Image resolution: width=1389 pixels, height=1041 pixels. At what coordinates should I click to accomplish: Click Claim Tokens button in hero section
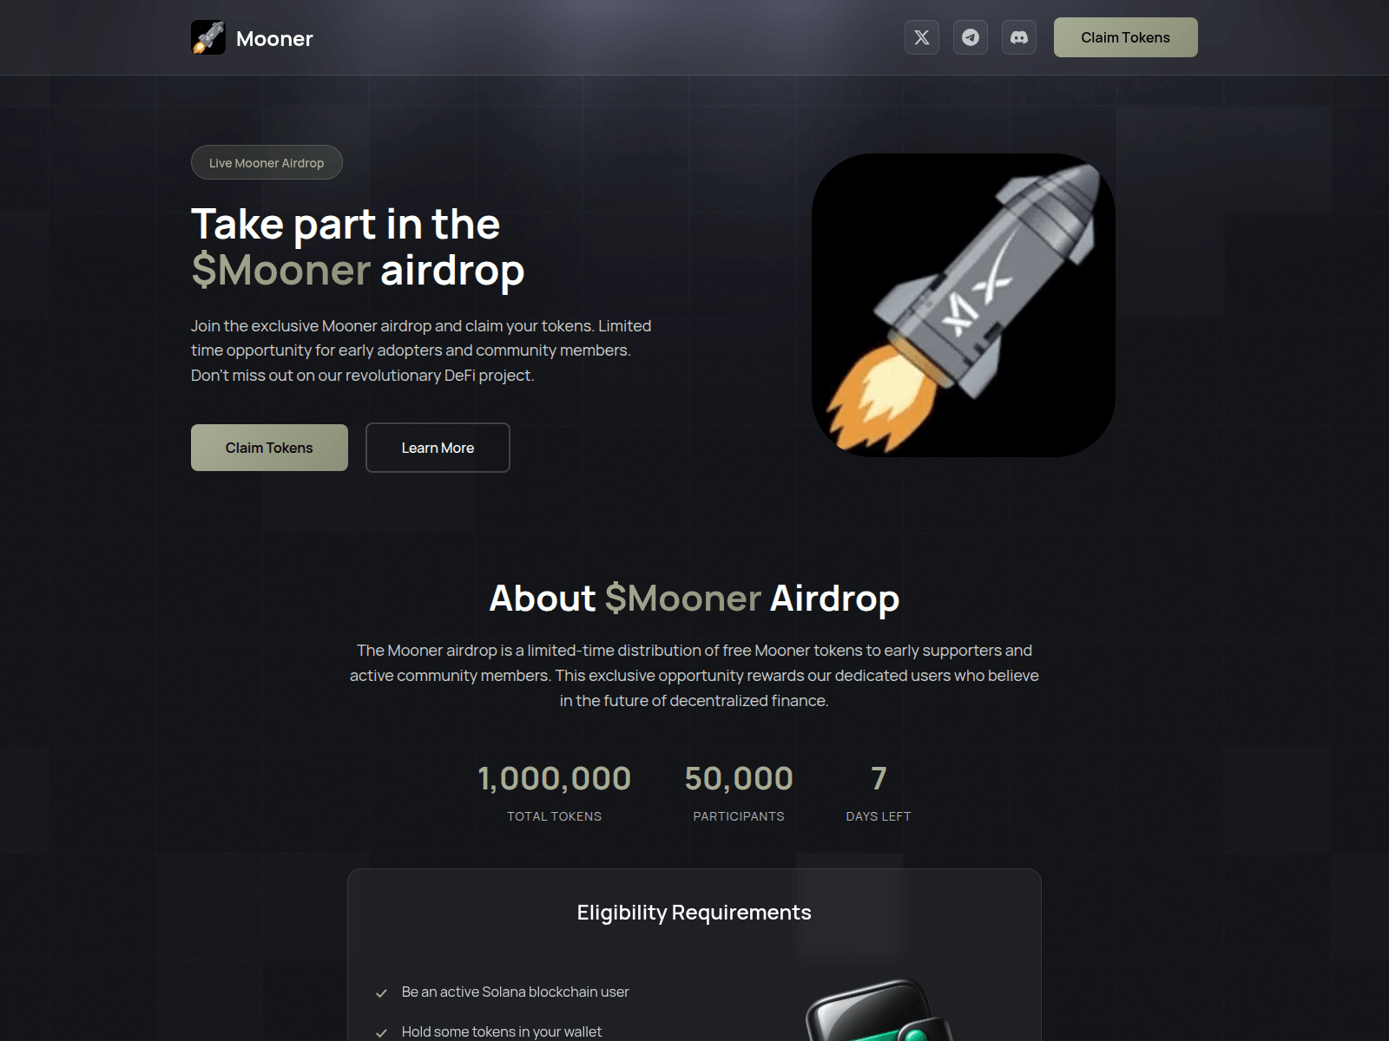pyautogui.click(x=269, y=448)
